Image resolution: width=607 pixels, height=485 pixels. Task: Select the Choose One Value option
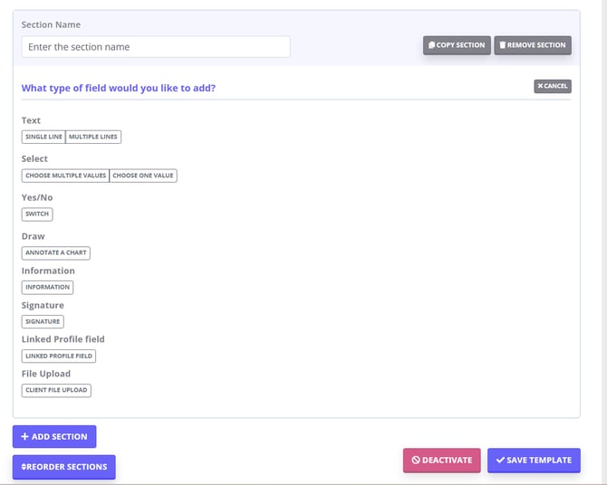tap(143, 176)
